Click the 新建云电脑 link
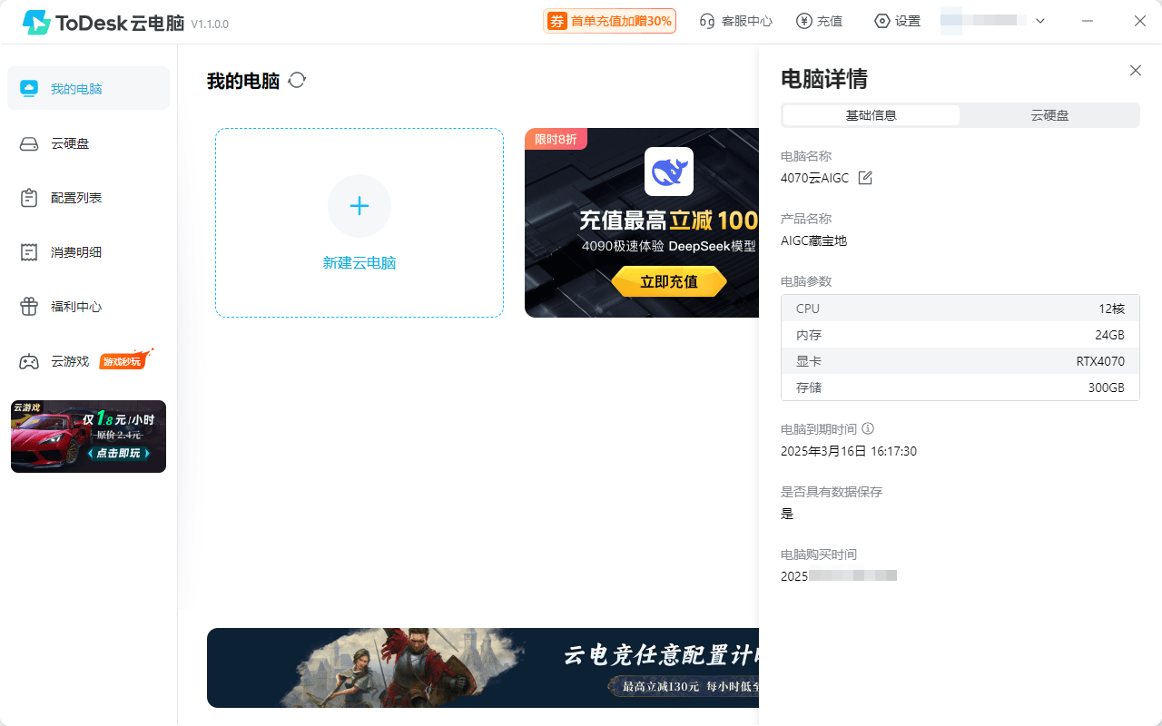This screenshot has width=1162, height=726. 359,263
